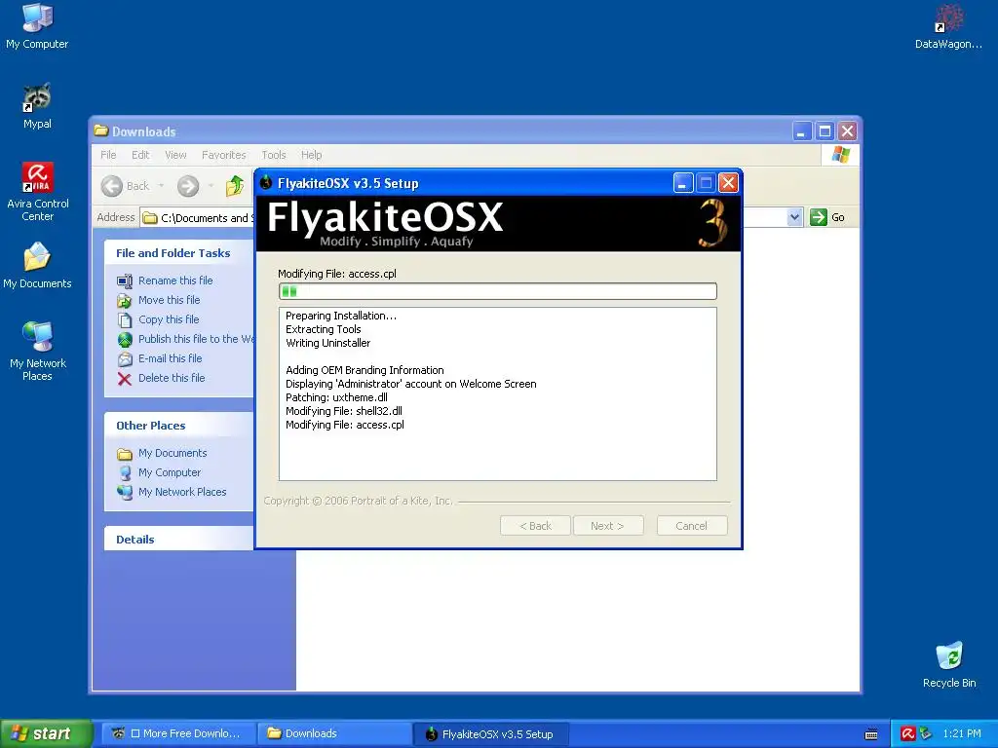
Task: Switch to More Free Downloads taskbar item
Action: [x=177, y=734]
